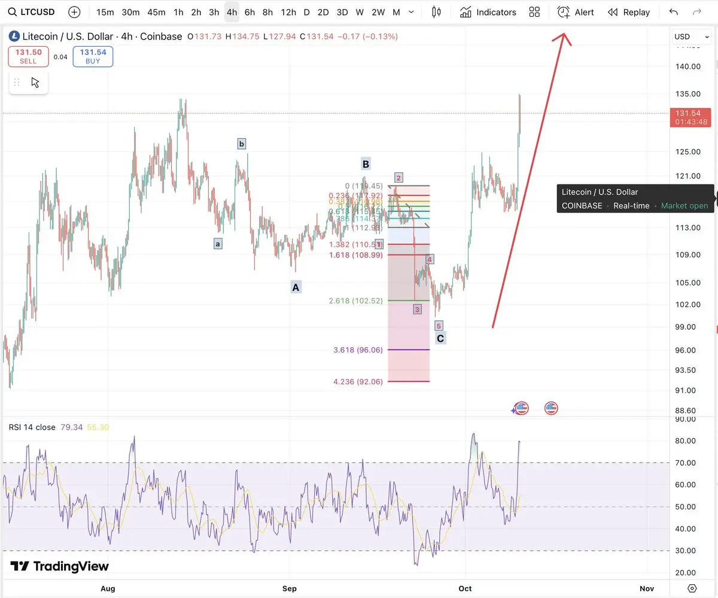Choose the 3h chart interval
The height and width of the screenshot is (598, 718).
pos(214,12)
